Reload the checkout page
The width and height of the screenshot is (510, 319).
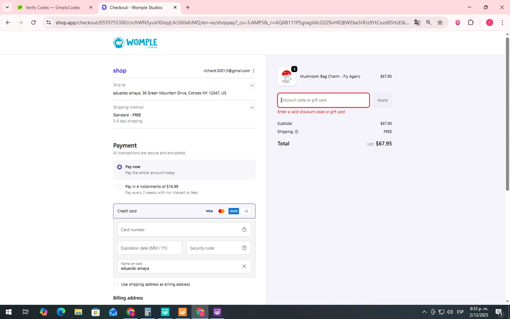[33, 22]
